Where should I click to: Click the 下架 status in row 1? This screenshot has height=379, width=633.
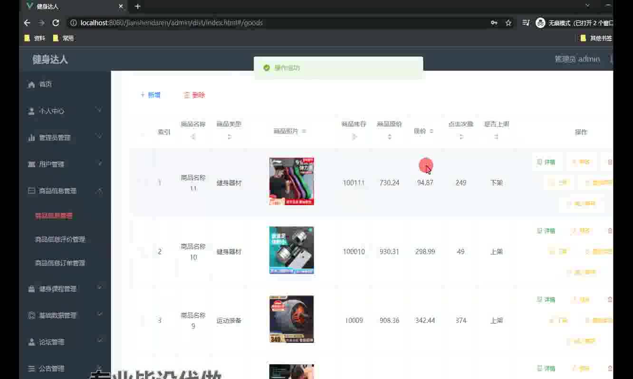click(497, 183)
